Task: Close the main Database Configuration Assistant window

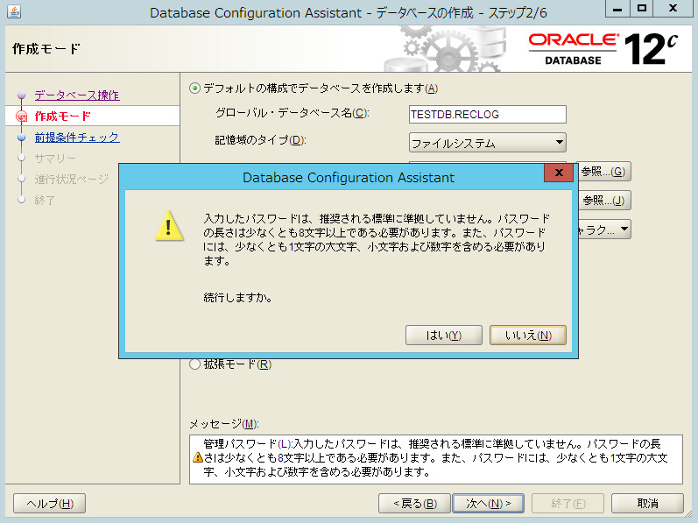Action: (673, 9)
